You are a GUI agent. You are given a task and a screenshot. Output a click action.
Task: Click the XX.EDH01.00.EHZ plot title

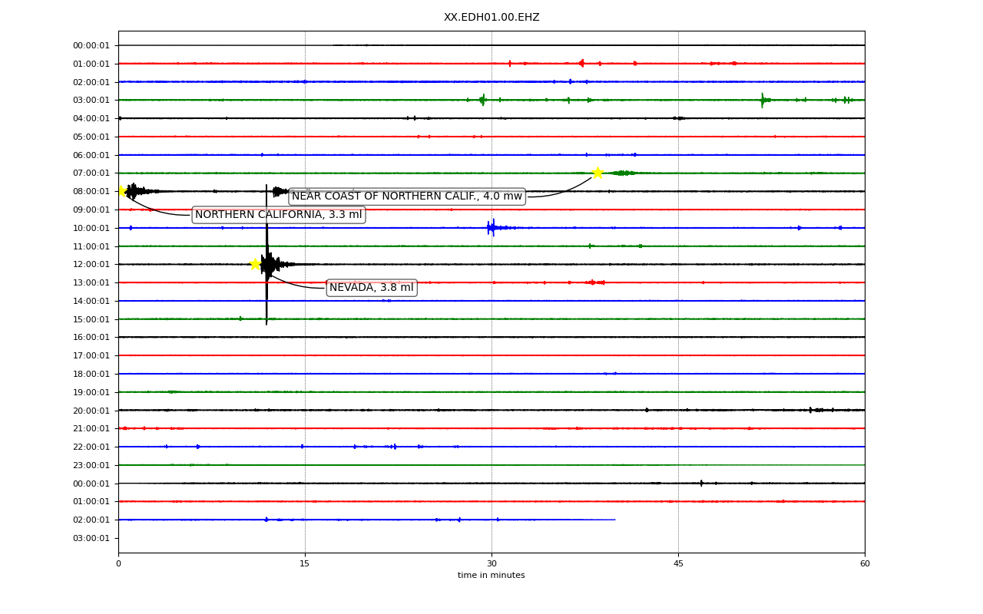(491, 17)
